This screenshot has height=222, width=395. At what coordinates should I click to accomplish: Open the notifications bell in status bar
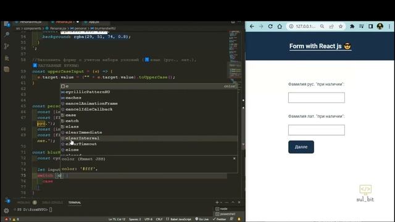pos(239,220)
